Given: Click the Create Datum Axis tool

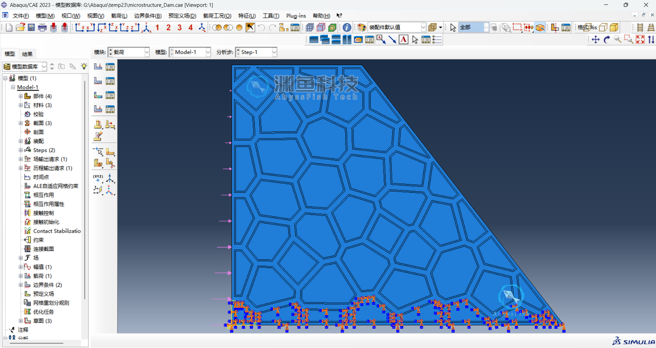Looking at the screenshot, I should coord(110,178).
